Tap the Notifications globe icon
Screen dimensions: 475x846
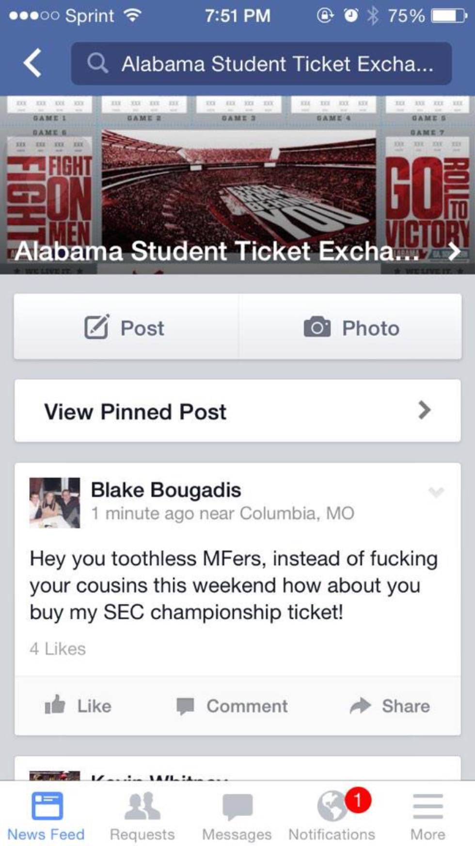(332, 806)
